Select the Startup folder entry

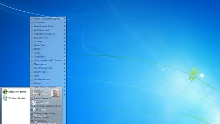48,83
